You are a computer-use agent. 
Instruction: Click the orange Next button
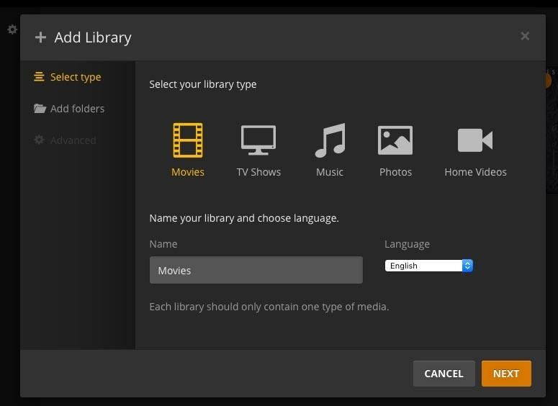[x=505, y=374]
